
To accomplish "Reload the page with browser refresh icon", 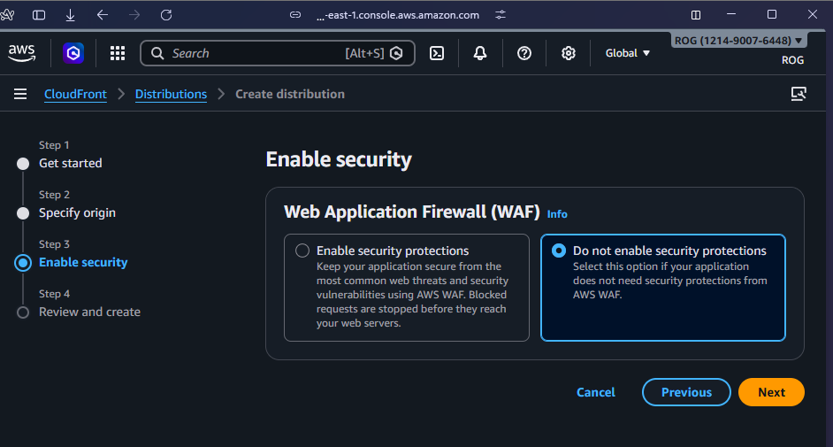I will 166,15.
